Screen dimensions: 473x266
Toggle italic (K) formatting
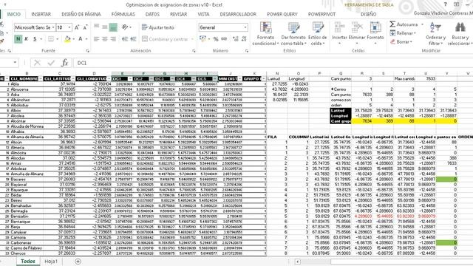tap(27, 39)
